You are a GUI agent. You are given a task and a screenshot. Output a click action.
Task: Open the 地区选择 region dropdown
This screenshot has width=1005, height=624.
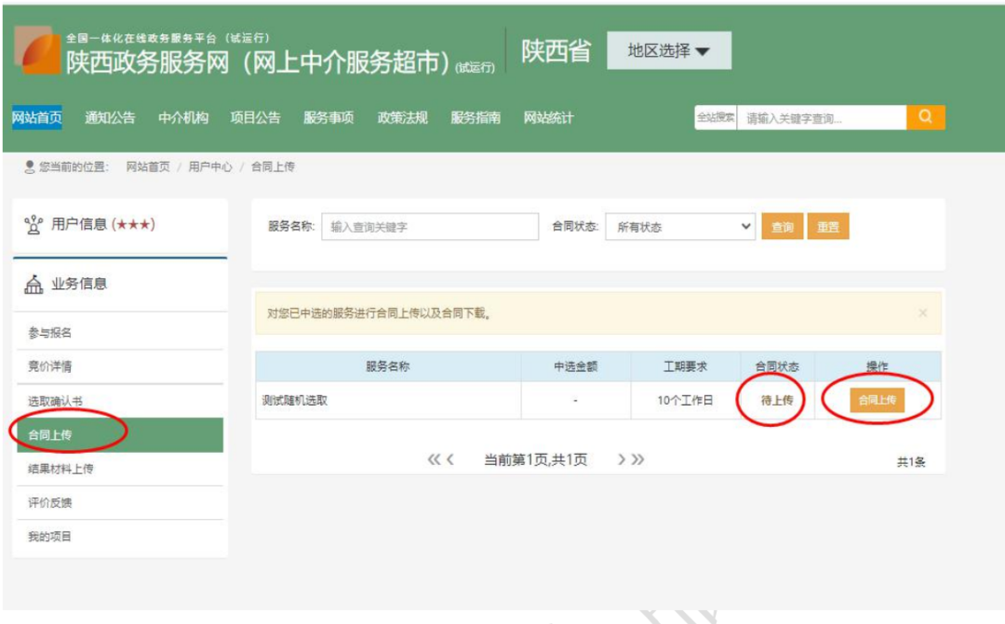click(668, 50)
